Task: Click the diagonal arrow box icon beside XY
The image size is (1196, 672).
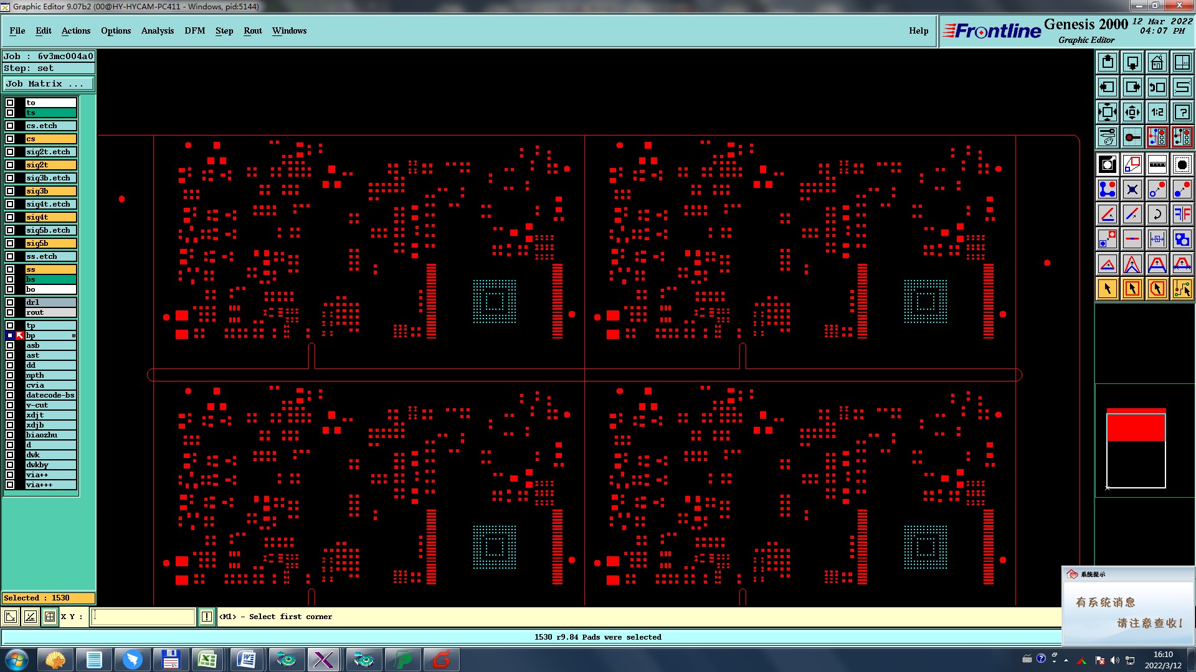Action: 11,617
